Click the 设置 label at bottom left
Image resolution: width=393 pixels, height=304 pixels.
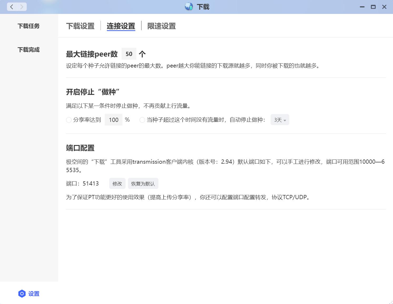point(34,294)
